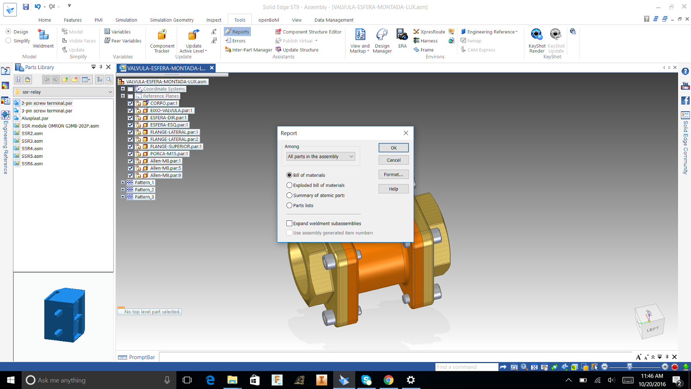This screenshot has width=691, height=389.
Task: Enable Expand weldment subassemblies checkbox
Action: tap(289, 223)
